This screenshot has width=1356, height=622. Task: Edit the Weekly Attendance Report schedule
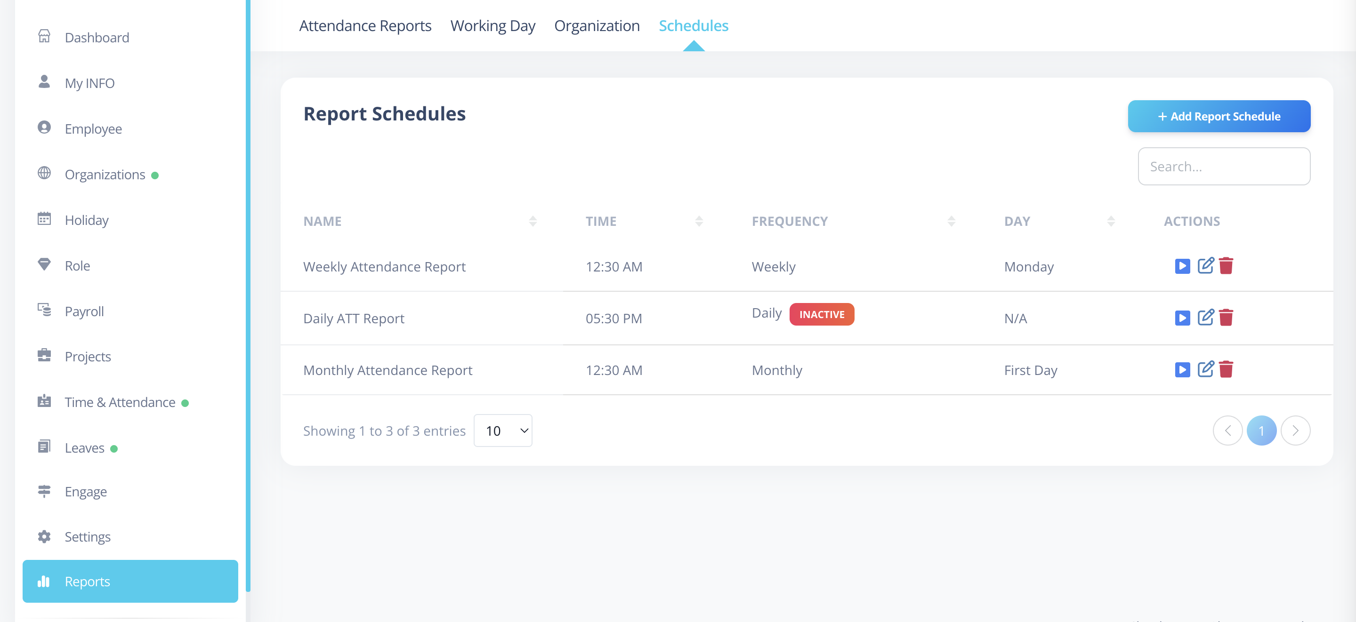point(1205,266)
